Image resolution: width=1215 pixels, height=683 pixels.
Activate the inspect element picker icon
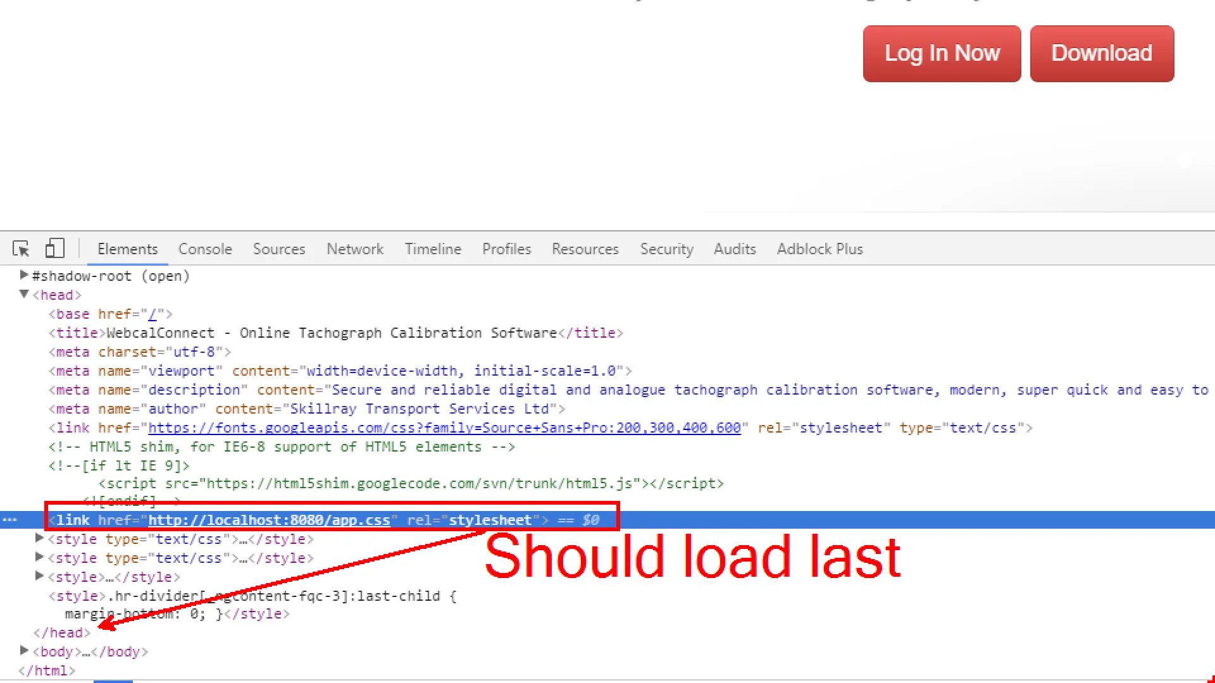pos(21,249)
